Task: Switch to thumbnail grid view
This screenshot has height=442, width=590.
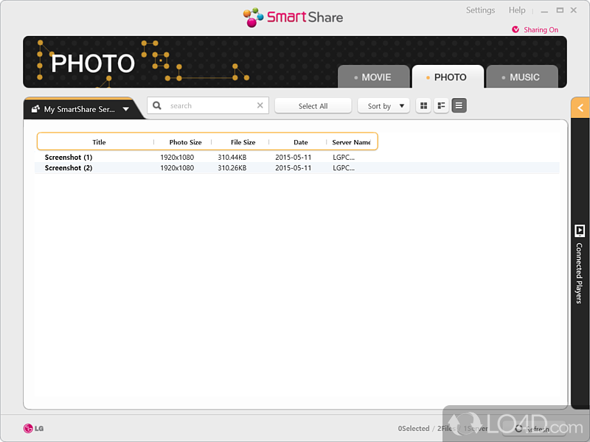Action: click(x=424, y=106)
